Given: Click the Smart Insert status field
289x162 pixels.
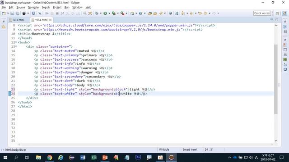Looking at the screenshot, I should (190, 149).
